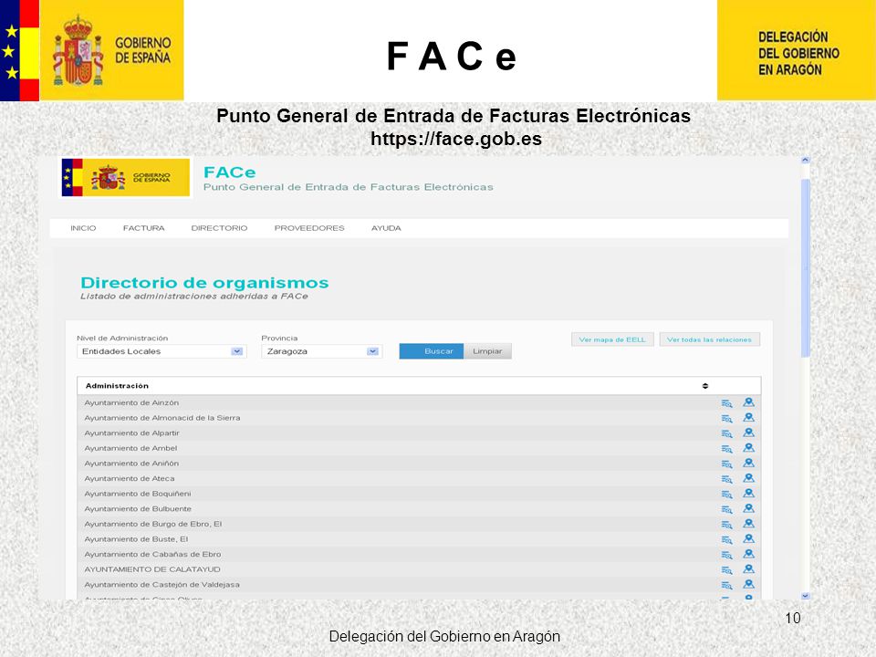Show map pin for Castejón de Valdejasa

point(748,584)
